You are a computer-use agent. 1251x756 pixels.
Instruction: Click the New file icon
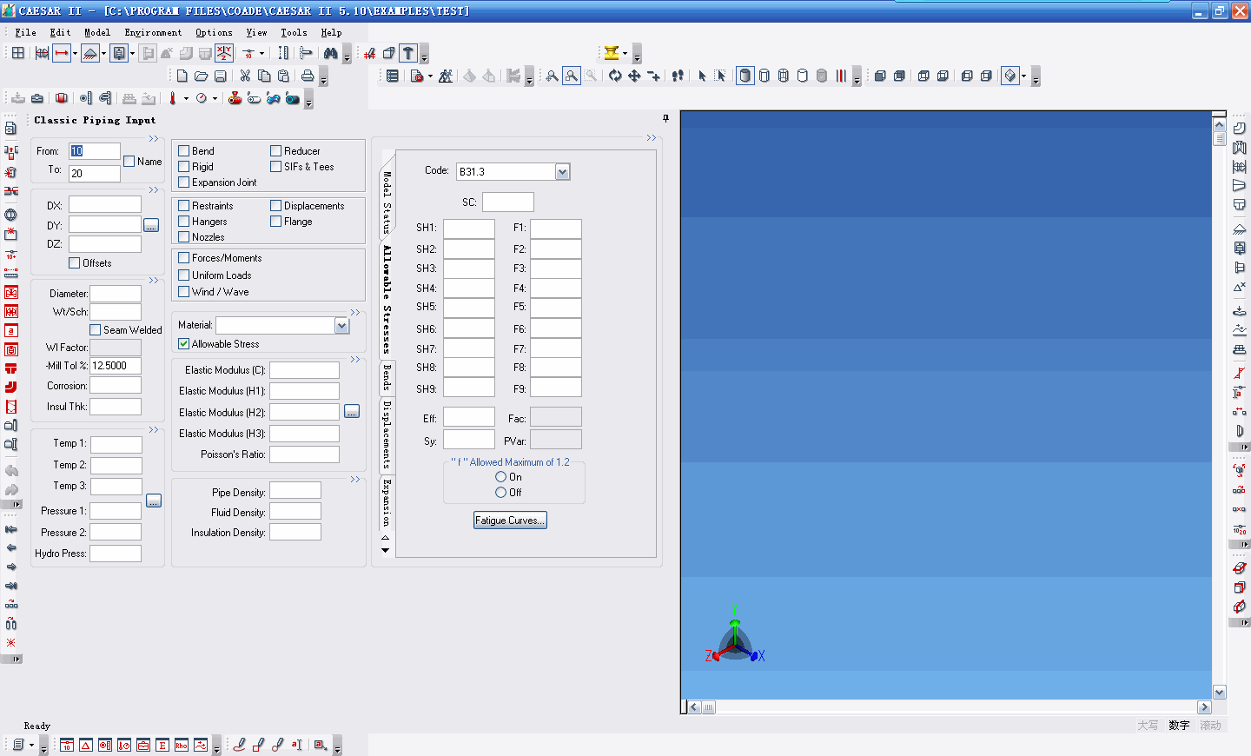tap(182, 76)
